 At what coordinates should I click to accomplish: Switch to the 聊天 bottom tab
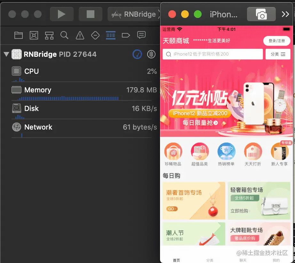[x=243, y=260]
